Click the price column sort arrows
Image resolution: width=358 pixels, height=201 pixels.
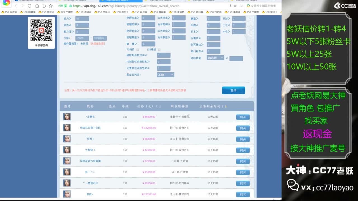point(158,106)
